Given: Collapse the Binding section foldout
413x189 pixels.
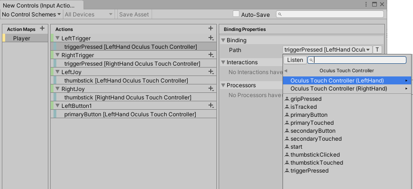Looking at the screenshot, I should pos(223,40).
